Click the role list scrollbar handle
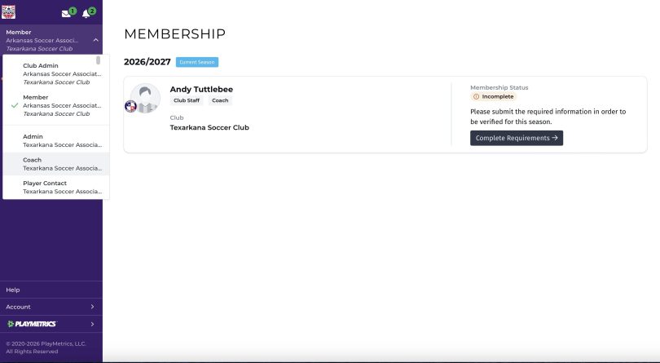Screen dimensions: 660x363 [x=98, y=60]
